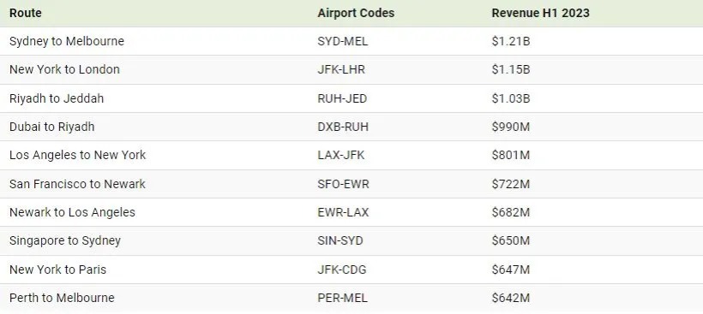Click the Los Angeles to New York cell
This screenshot has height=314, width=703.
(x=77, y=155)
